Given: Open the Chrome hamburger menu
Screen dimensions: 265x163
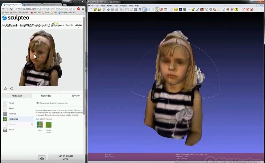Looking at the screenshot, I should [x=83, y=9].
